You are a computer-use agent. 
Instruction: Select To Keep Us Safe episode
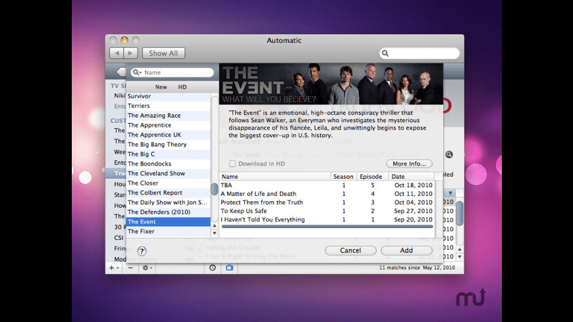(327, 211)
